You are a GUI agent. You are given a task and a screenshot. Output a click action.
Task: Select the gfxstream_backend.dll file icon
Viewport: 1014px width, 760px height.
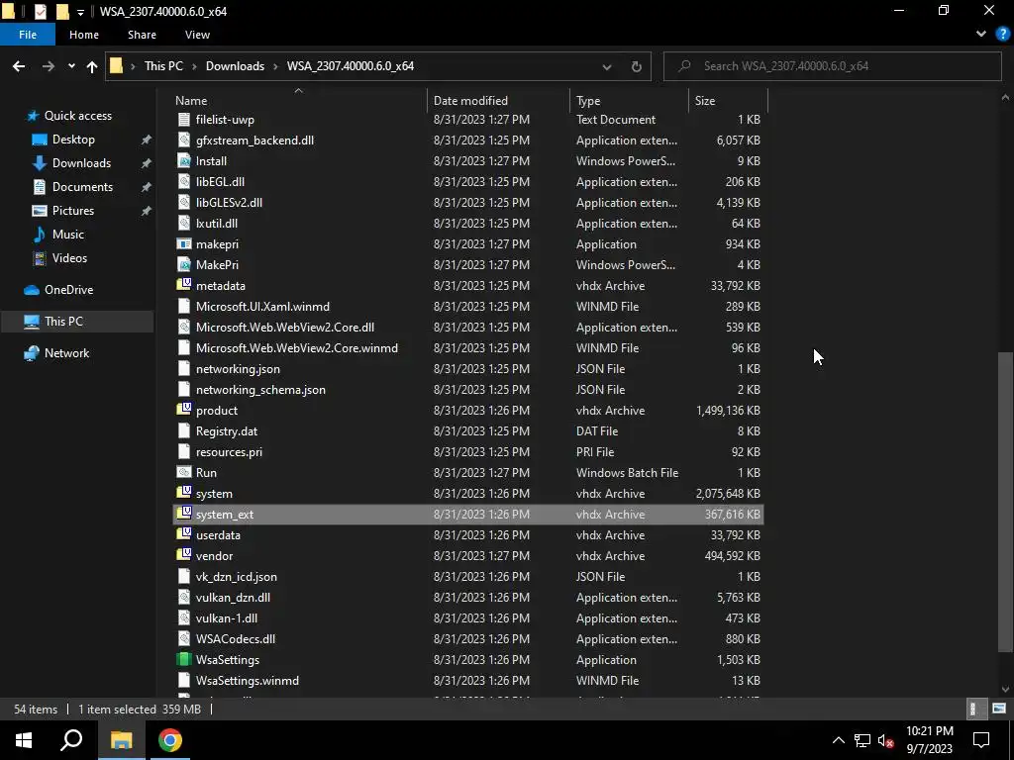point(184,141)
